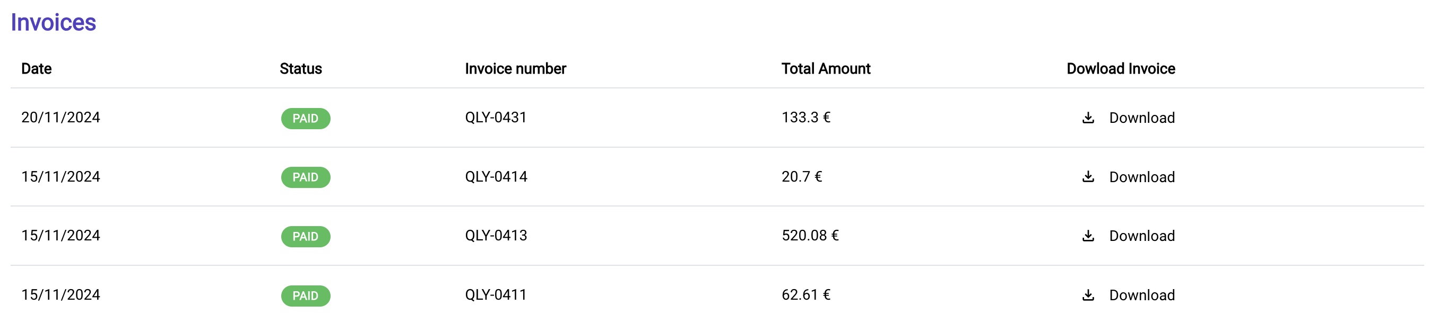Click download icon for invoice QLY-0413
This screenshot has width=1438, height=323.
(x=1088, y=236)
